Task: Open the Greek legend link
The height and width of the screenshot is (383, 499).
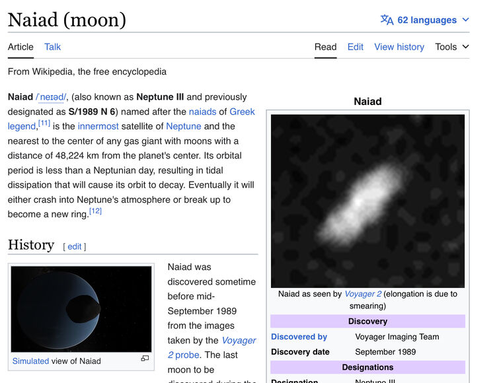Action: (x=242, y=112)
